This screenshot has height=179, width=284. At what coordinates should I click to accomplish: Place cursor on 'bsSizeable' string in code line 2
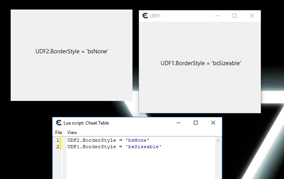pyautogui.click(x=143, y=147)
